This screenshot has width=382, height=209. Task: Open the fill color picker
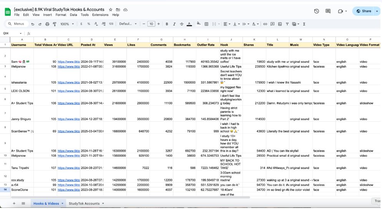199,24
